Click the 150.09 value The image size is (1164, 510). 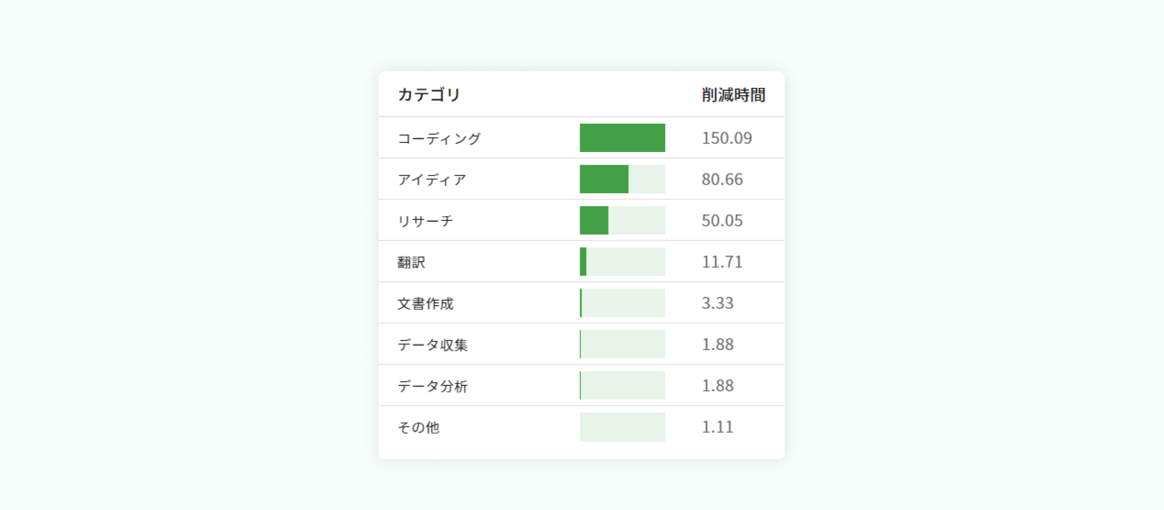click(x=726, y=138)
